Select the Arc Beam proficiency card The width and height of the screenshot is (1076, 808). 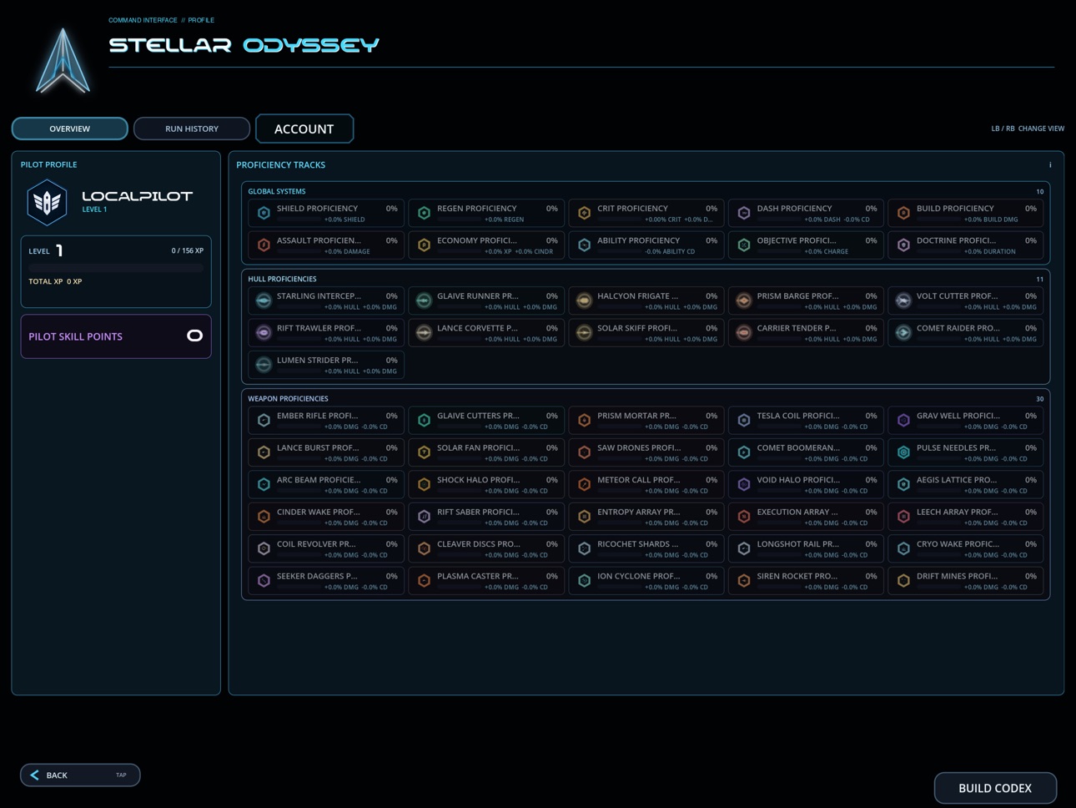326,484
